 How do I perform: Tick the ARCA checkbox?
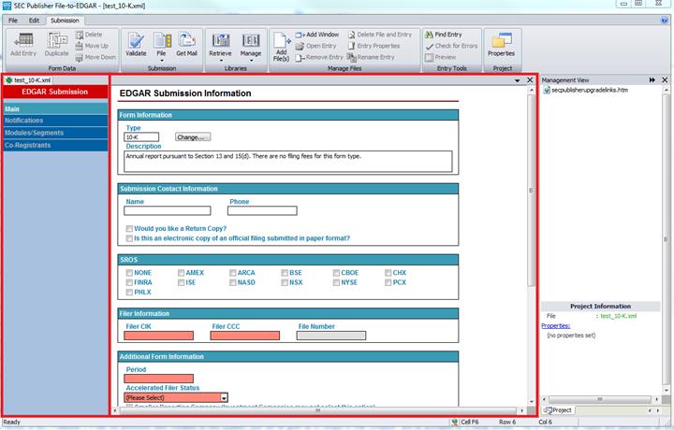tap(232, 273)
